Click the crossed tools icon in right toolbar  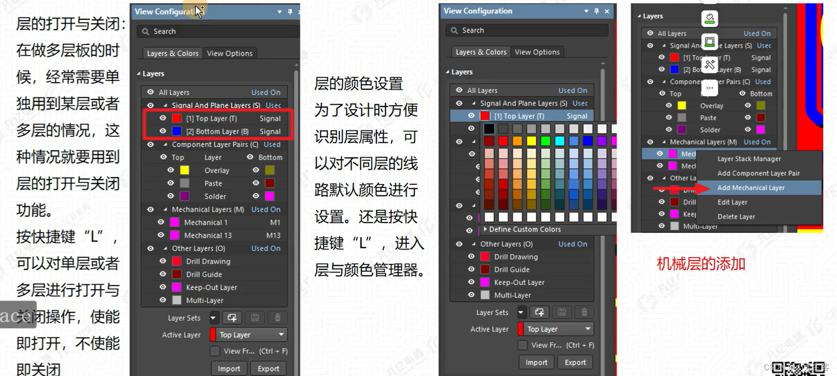710,65
